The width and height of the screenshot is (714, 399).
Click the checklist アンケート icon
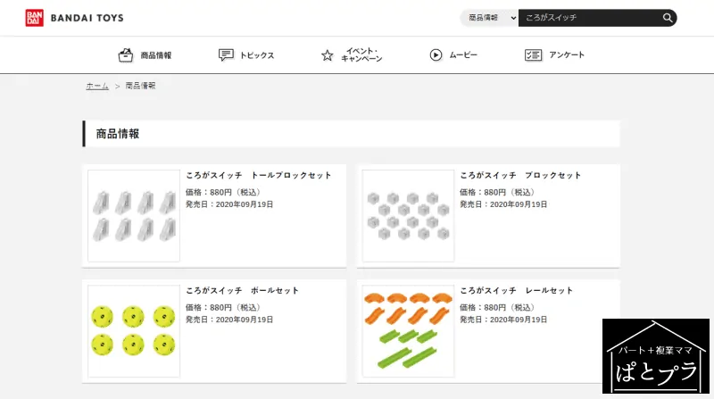coord(533,55)
